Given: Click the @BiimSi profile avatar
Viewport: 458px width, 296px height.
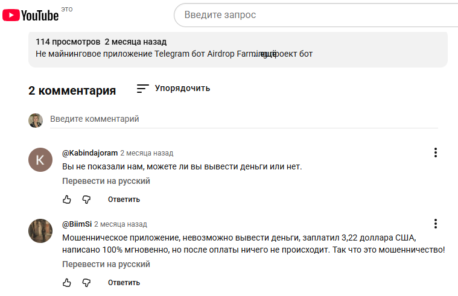Looking at the screenshot, I should click(x=40, y=231).
